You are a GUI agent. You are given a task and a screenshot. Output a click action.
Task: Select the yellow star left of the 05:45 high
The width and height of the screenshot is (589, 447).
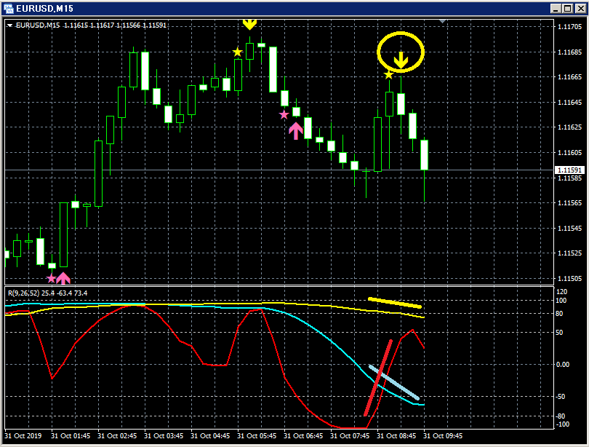coord(237,52)
